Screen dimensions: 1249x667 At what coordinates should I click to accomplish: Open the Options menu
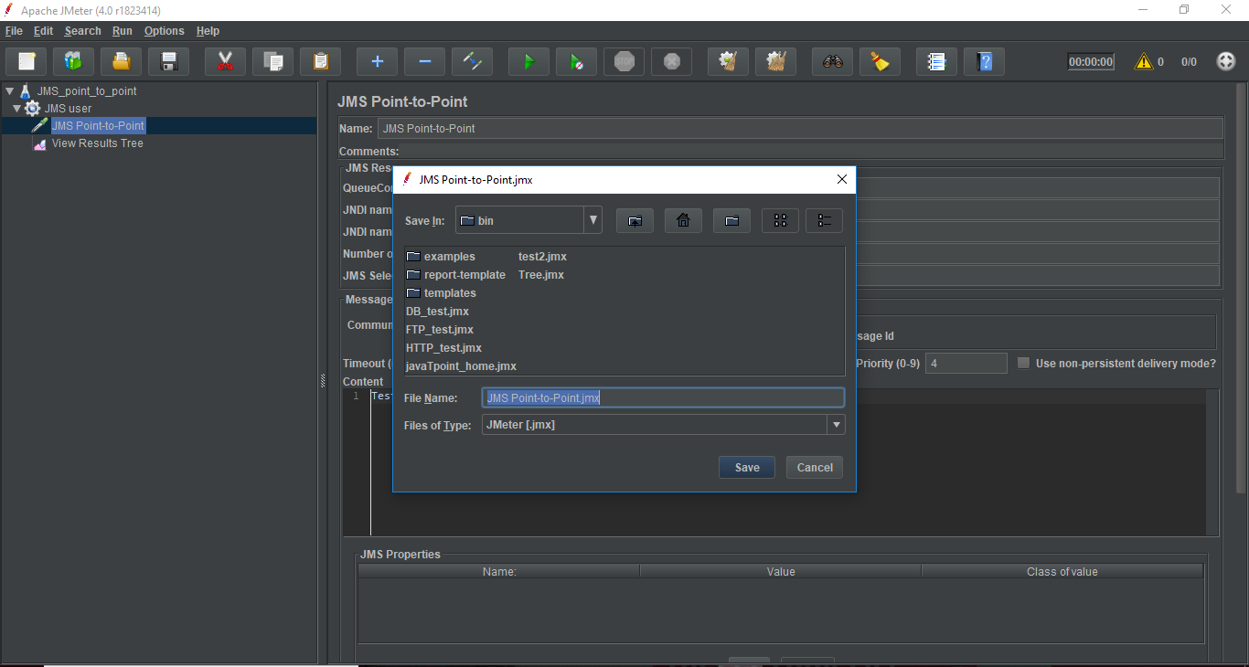165,31
